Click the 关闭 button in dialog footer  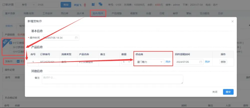(x=214, y=92)
